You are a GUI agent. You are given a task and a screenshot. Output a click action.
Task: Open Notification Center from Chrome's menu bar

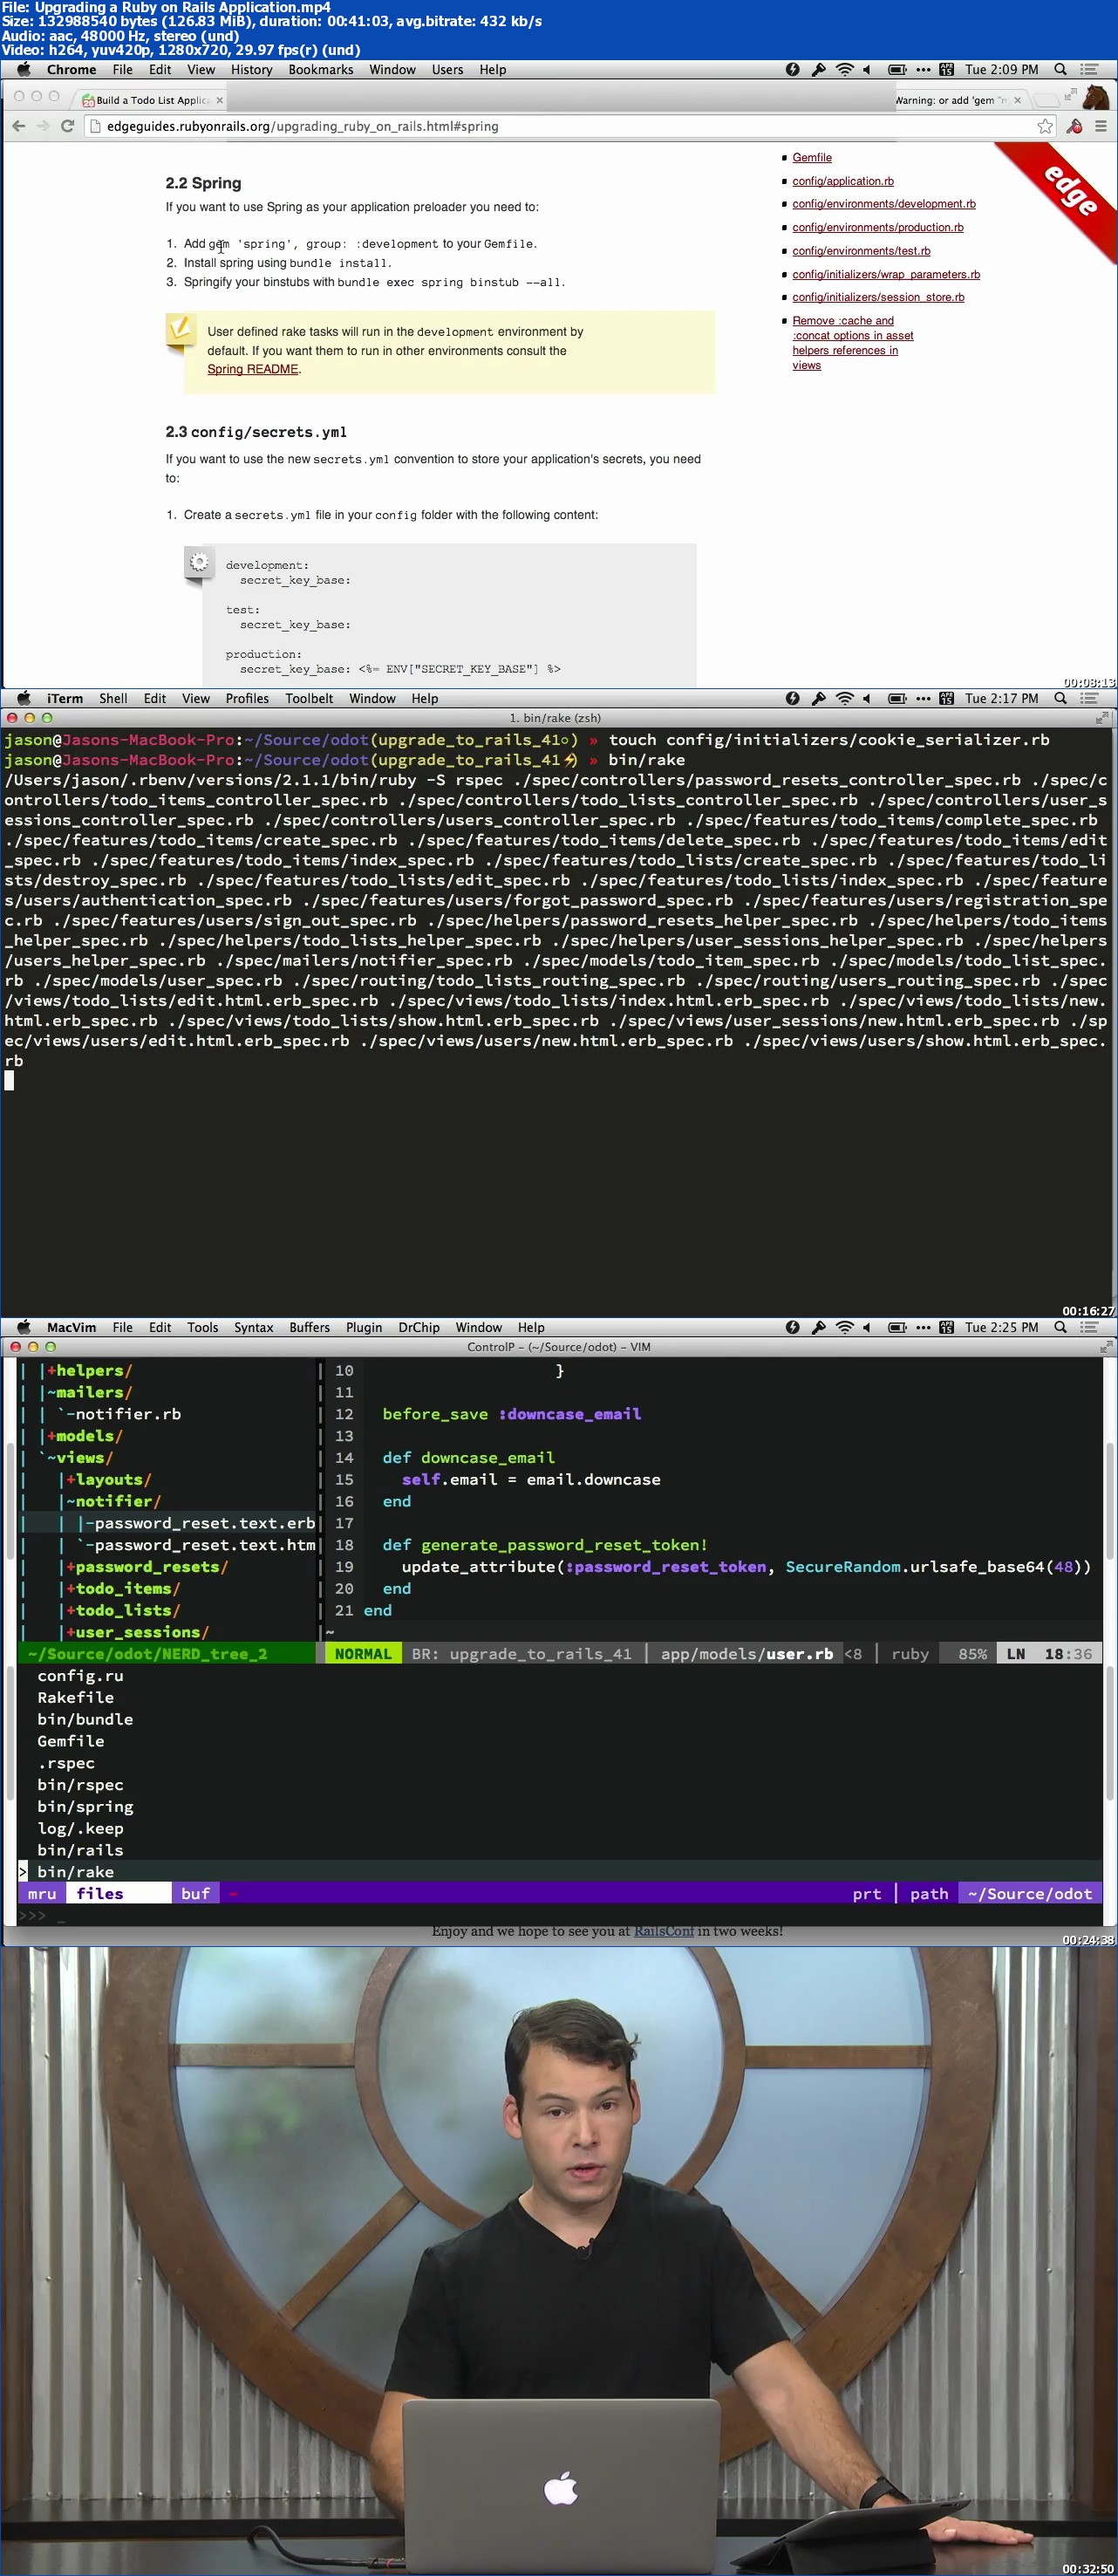click(1090, 69)
